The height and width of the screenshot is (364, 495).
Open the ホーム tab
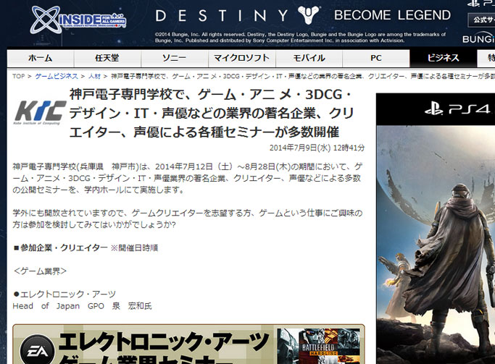(x=41, y=58)
